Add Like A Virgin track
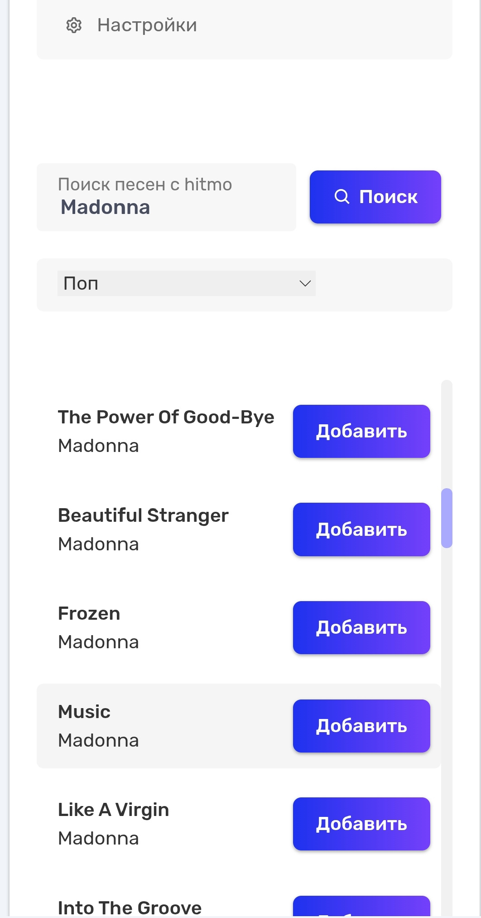481x918 pixels. click(x=361, y=824)
